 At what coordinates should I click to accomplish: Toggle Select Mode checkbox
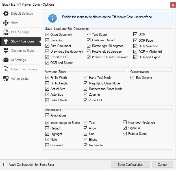pyautogui.click(x=47, y=100)
